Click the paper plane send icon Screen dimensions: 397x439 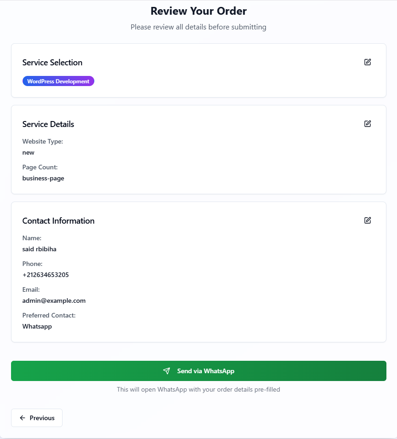(167, 371)
